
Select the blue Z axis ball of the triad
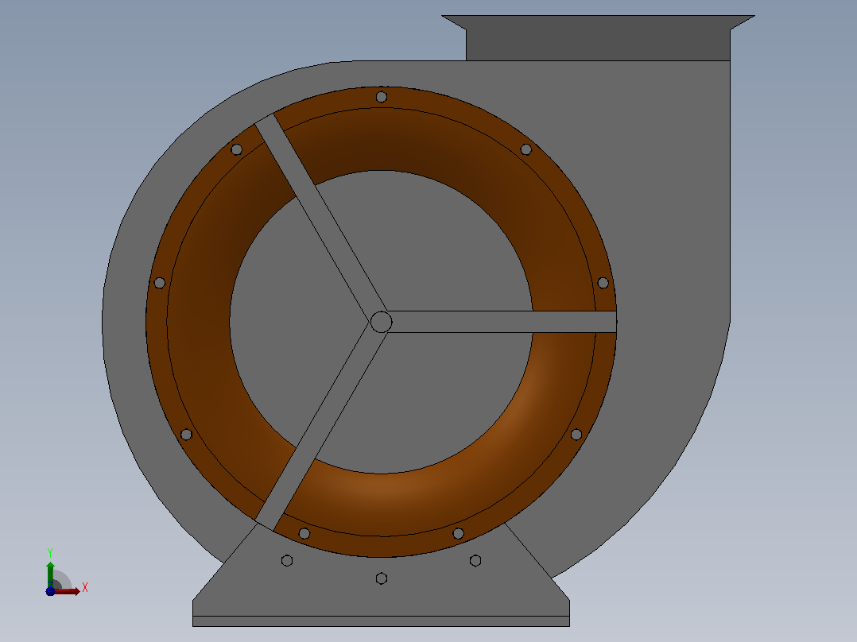(50, 591)
